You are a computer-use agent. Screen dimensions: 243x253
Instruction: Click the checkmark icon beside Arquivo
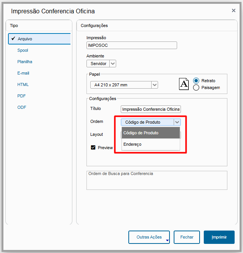click(13, 38)
